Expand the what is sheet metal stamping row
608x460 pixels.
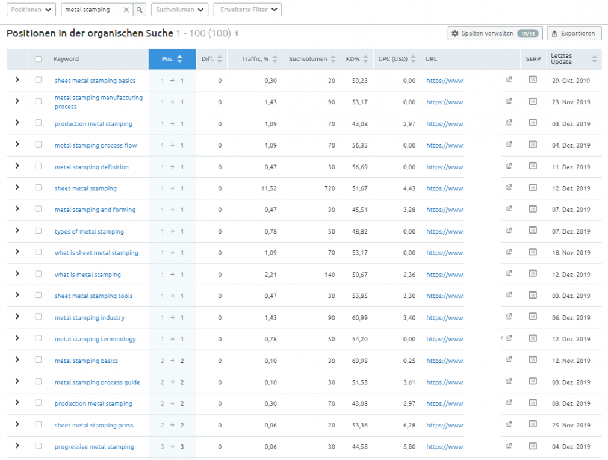pos(17,252)
